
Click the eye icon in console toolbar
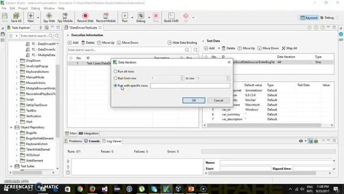(x=301, y=141)
